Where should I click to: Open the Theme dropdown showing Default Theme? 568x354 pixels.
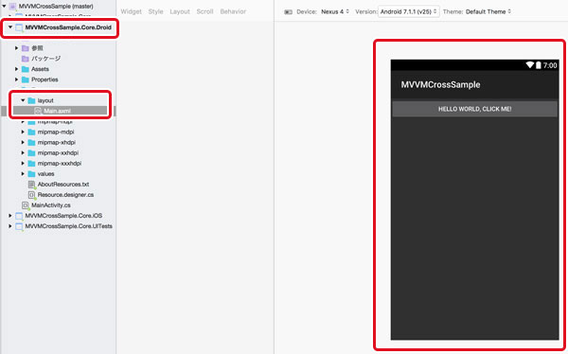coord(488,11)
